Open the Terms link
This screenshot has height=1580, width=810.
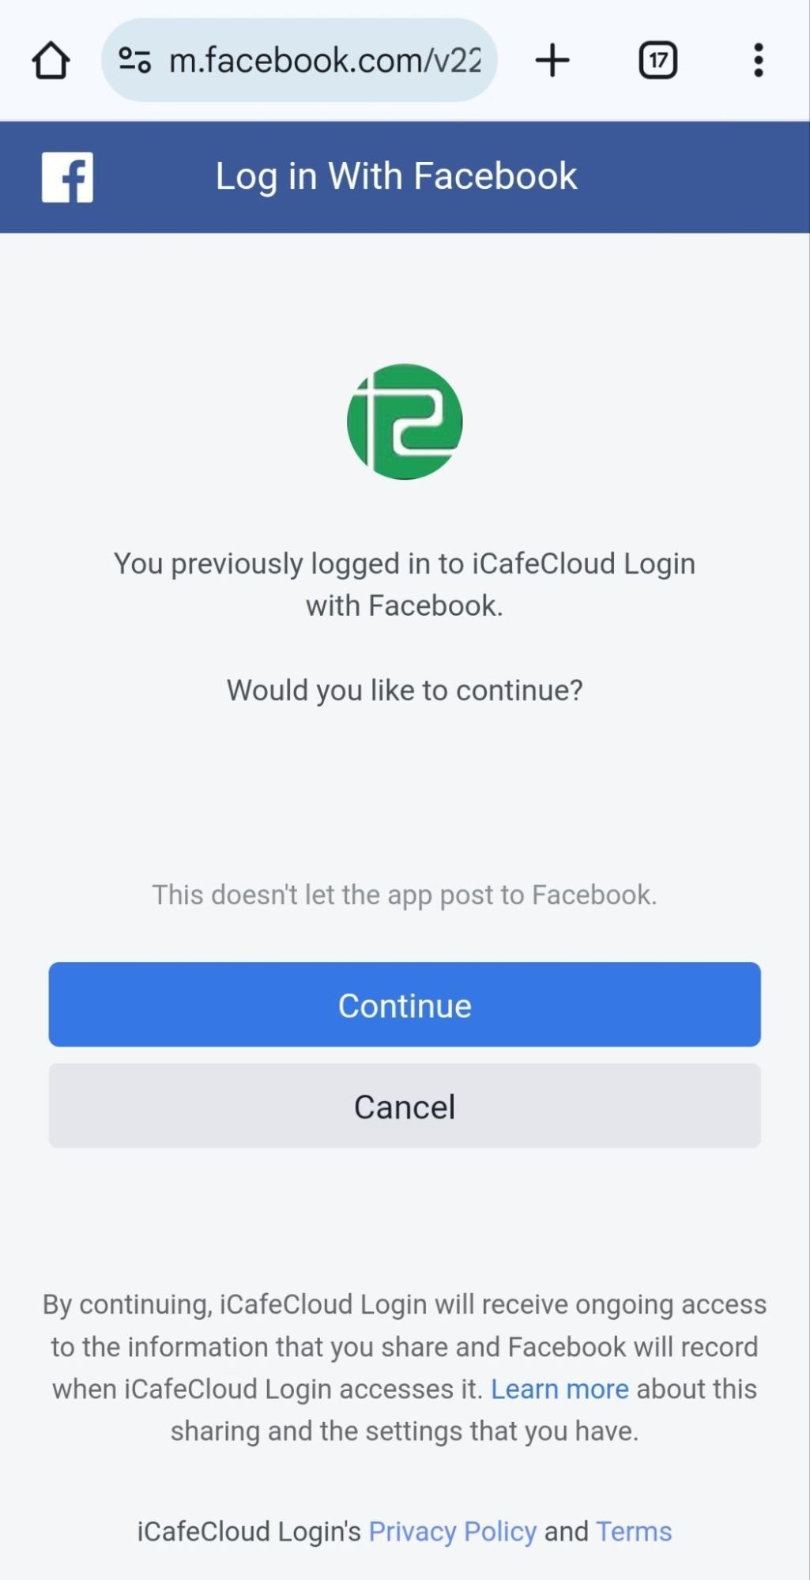(634, 1531)
